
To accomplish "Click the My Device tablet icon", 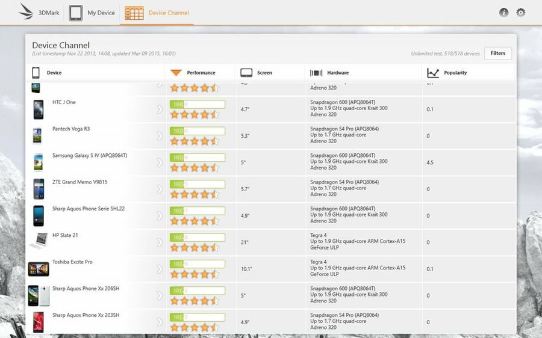I will pyautogui.click(x=75, y=13).
